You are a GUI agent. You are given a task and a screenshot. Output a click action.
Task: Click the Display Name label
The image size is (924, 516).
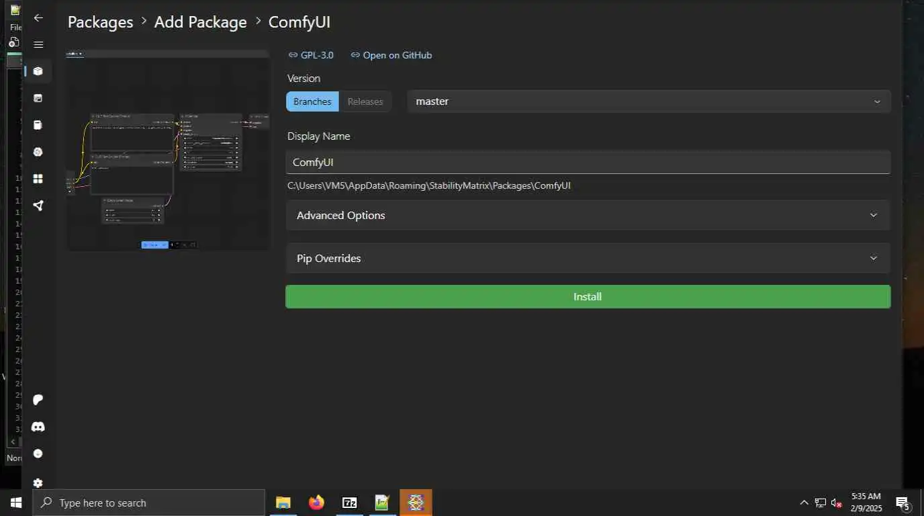click(x=319, y=136)
